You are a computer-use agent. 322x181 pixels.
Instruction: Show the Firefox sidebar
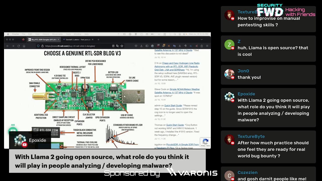coord(147,46)
